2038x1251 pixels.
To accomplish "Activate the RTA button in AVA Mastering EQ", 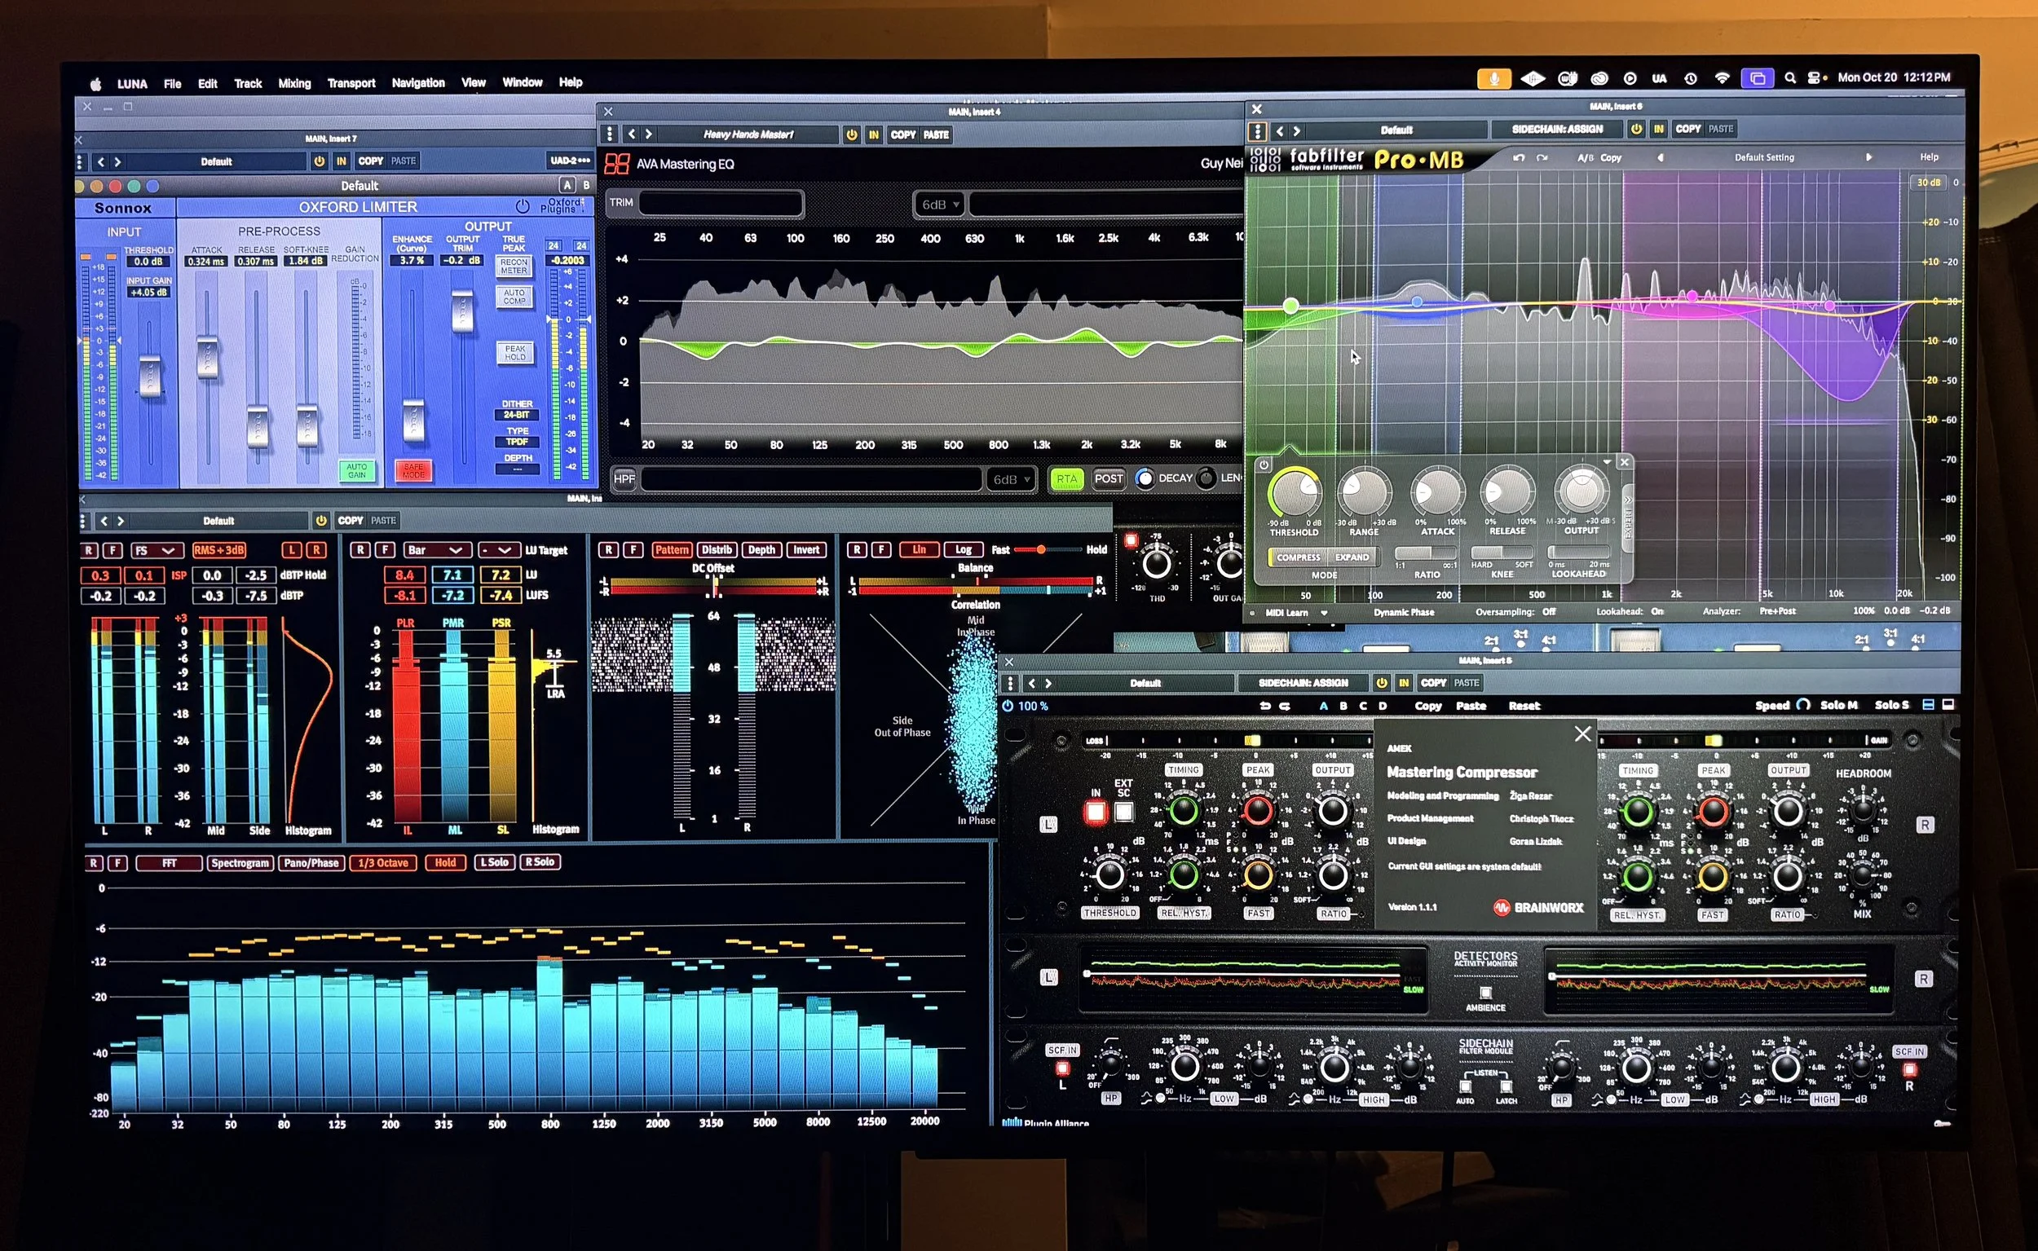I will click(1066, 479).
